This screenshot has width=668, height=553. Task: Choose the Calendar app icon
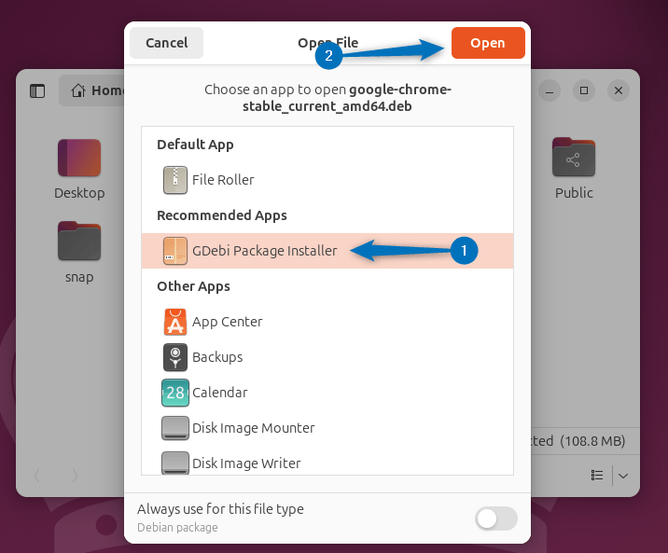point(175,393)
